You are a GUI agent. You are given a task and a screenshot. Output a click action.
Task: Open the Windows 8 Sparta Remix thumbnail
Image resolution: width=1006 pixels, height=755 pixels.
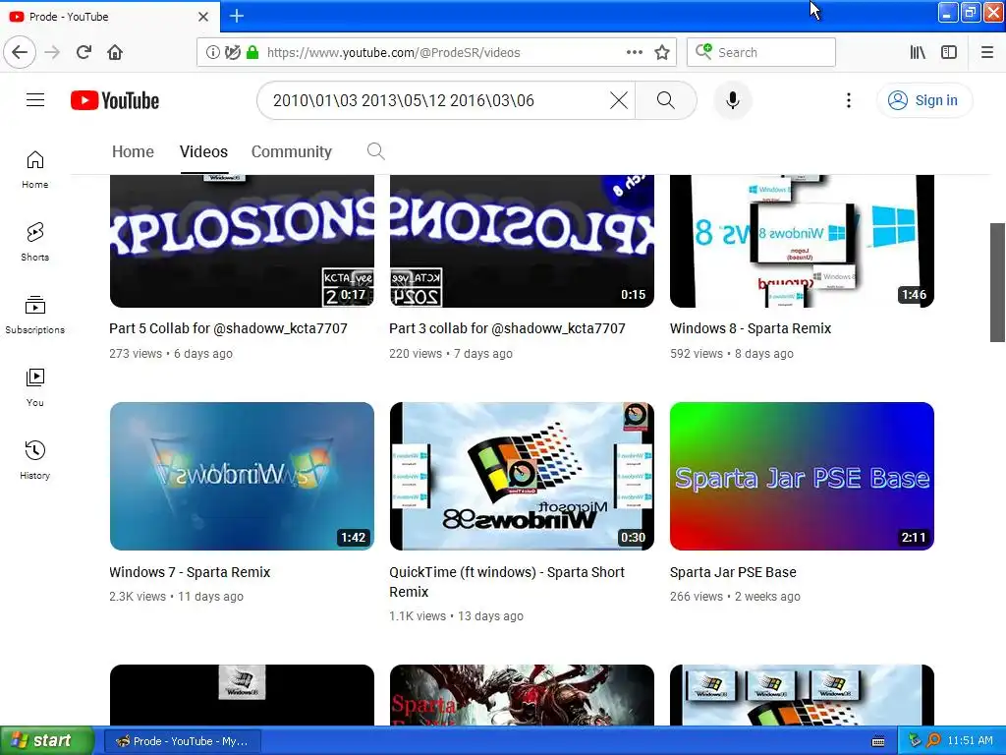(x=802, y=241)
